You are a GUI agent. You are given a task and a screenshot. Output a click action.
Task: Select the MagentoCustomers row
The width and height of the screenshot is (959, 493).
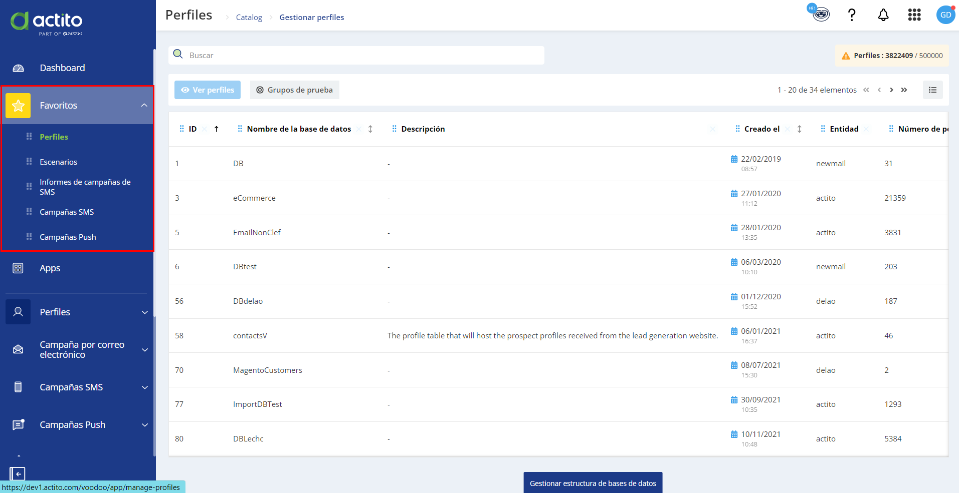pos(558,370)
